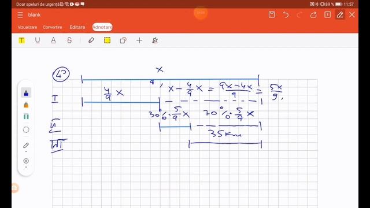Tap the battery indicator in status bar
Image resolution: width=370 pixels, height=208 pixels.
pyautogui.click(x=339, y=4)
